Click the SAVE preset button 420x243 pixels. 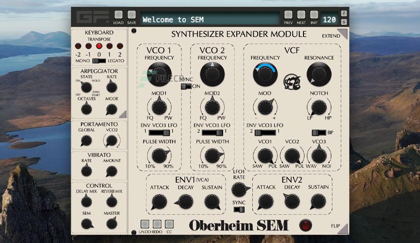pyautogui.click(x=132, y=15)
